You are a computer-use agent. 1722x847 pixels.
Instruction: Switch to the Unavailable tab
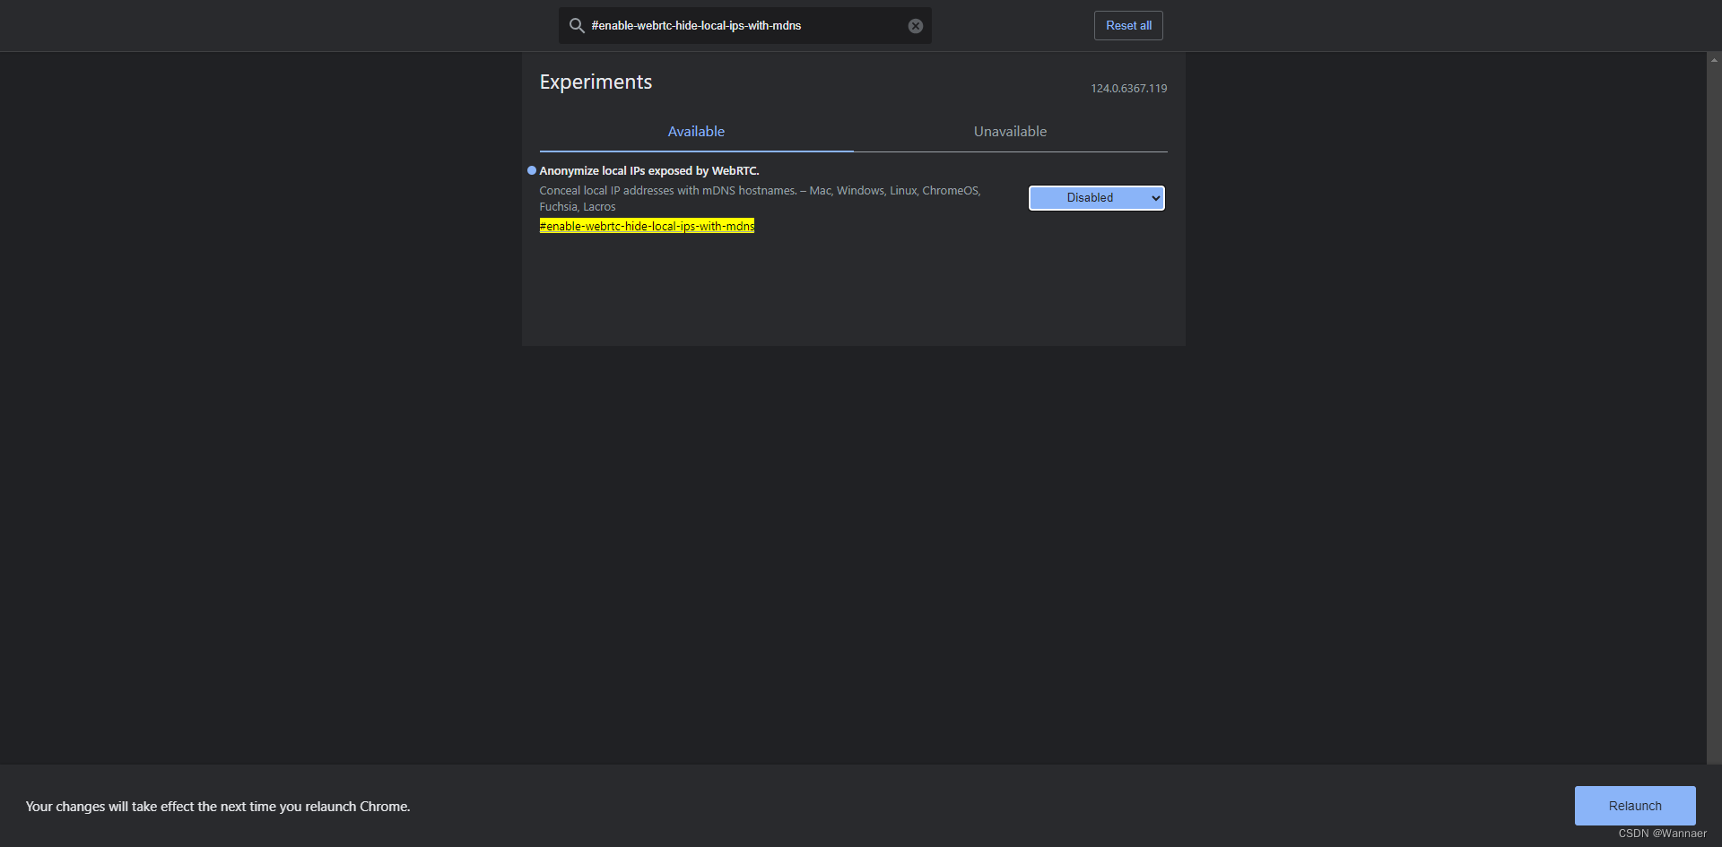(1010, 132)
